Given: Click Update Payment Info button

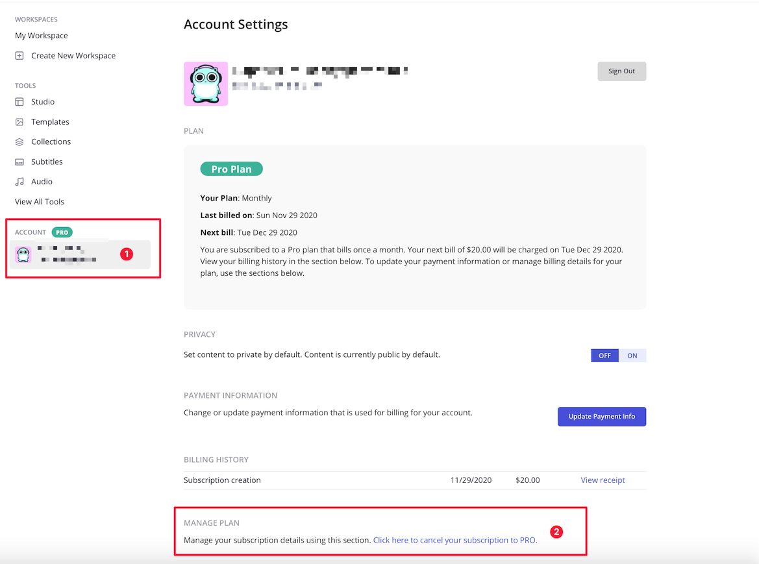Looking at the screenshot, I should (x=602, y=417).
